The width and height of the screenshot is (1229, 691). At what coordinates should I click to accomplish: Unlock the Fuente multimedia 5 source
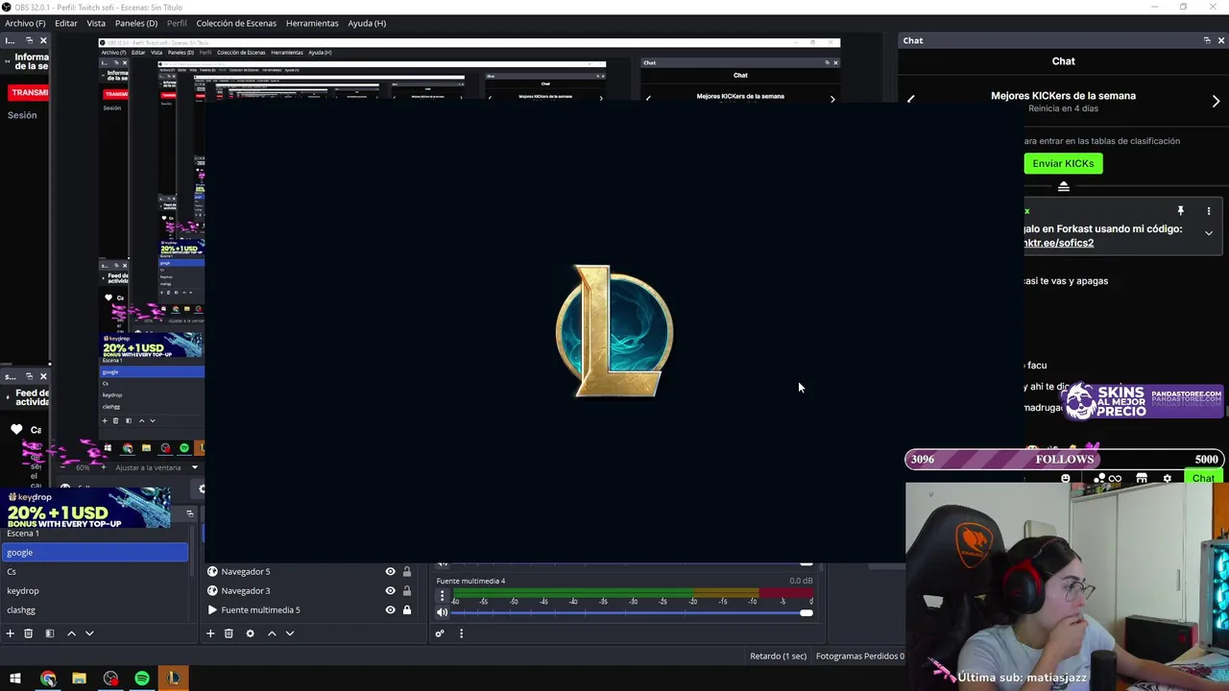(x=407, y=610)
